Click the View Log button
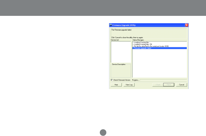The width and height of the screenshot is (206, 136). click(x=129, y=85)
